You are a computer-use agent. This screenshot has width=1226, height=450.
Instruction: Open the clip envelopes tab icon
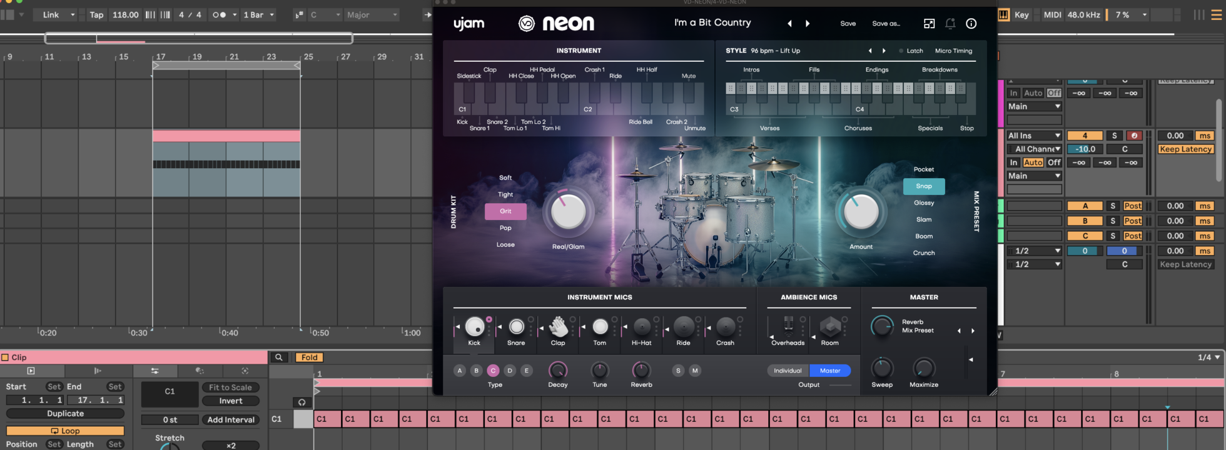tap(97, 371)
